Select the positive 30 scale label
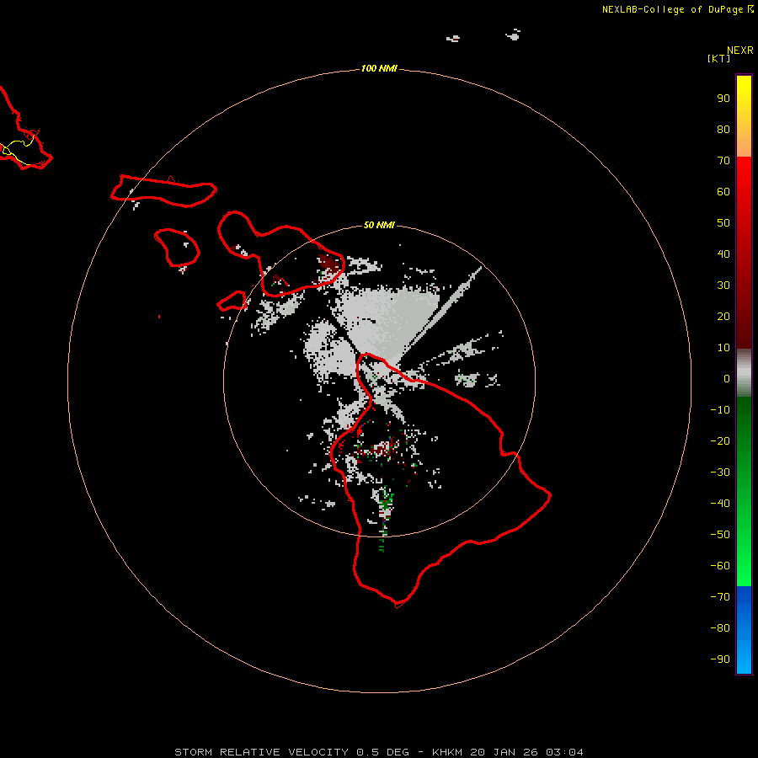The width and height of the screenshot is (758, 758). [723, 286]
